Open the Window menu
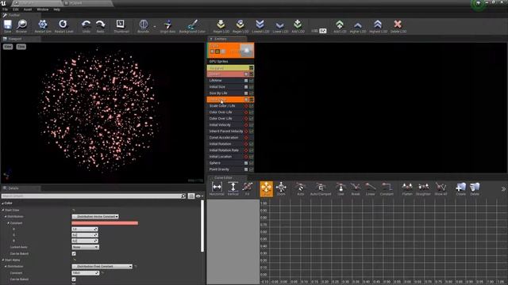The height and width of the screenshot is (285, 508). [x=42, y=9]
